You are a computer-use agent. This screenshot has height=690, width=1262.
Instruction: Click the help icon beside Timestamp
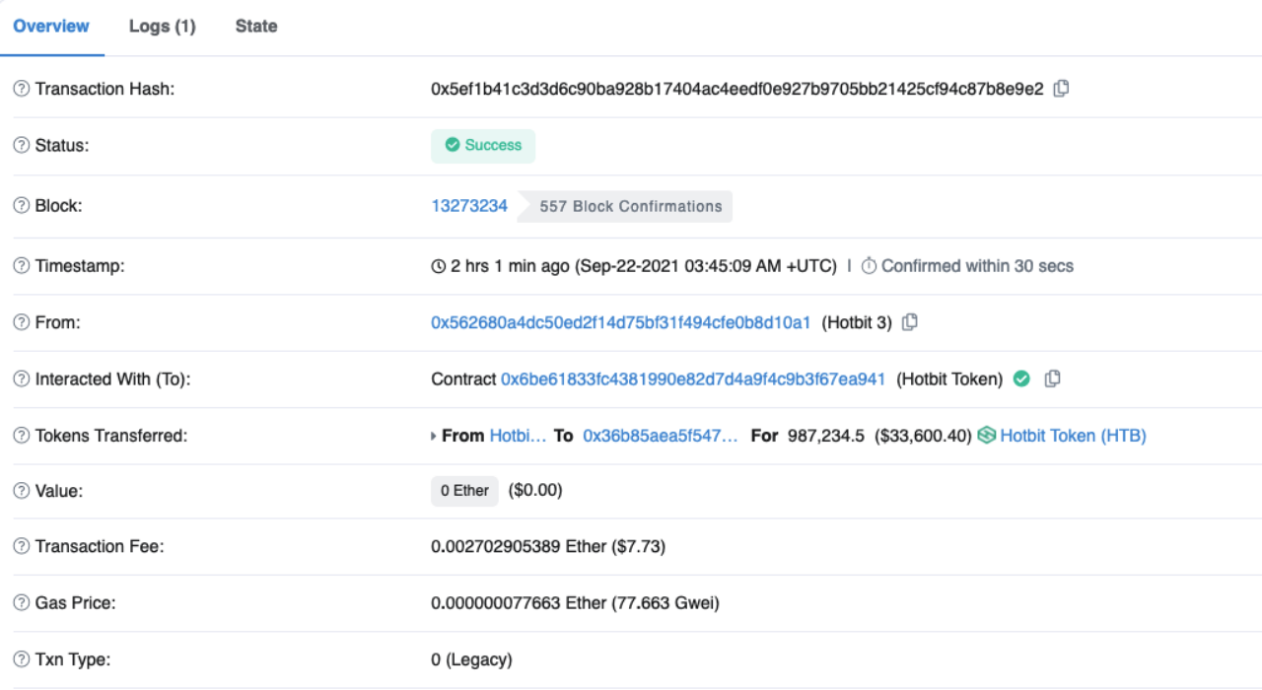click(x=21, y=266)
